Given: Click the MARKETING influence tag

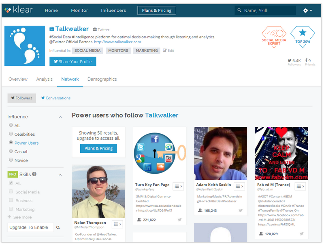Looking at the screenshot, I should tap(147, 50).
